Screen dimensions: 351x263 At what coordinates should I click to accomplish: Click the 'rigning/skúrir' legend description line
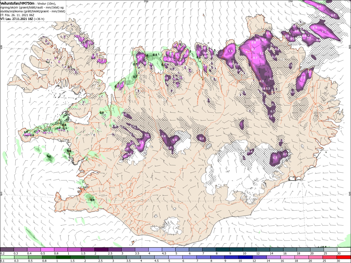(x=32, y=7)
